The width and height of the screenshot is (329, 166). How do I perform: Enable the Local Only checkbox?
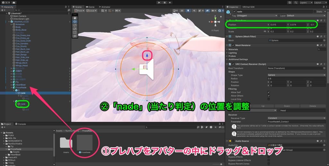pyautogui.click(x=269, y=99)
